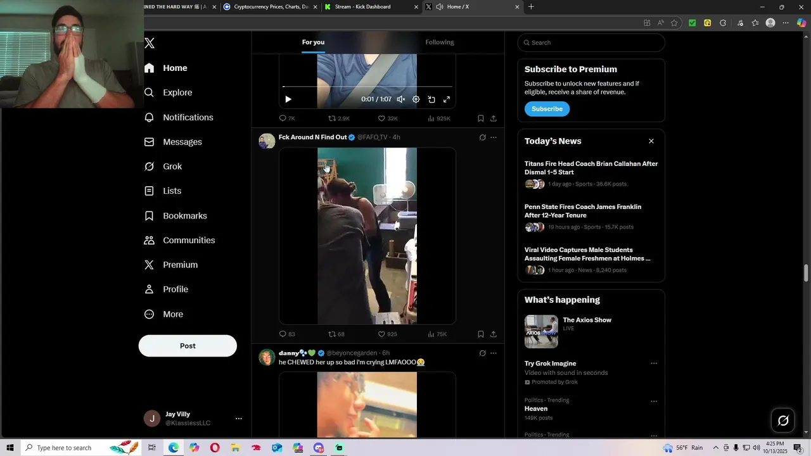Favorite this page with star icon
The height and width of the screenshot is (456, 811).
pos(674,23)
